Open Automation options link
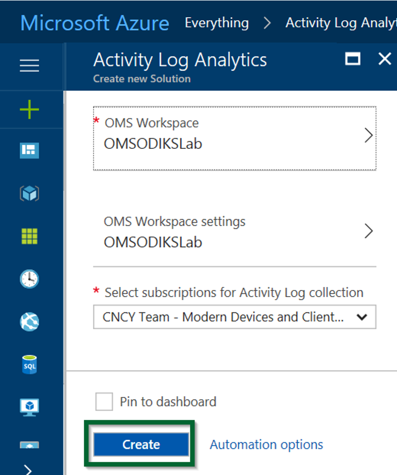The height and width of the screenshot is (475, 397). pyautogui.click(x=266, y=445)
